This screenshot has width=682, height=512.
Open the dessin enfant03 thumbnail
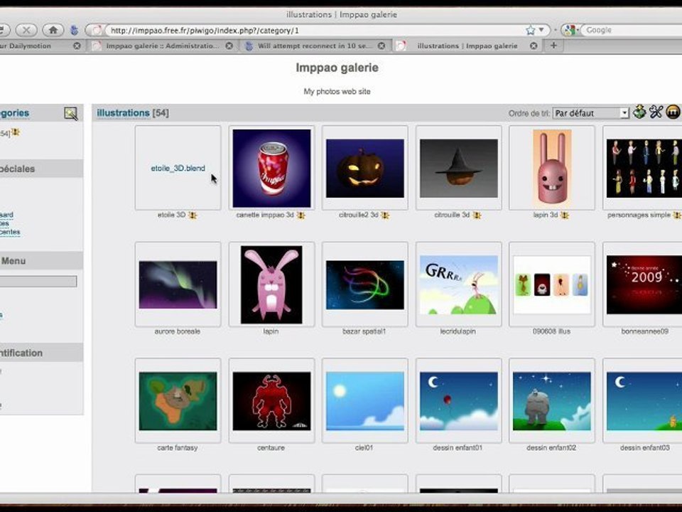click(644, 401)
